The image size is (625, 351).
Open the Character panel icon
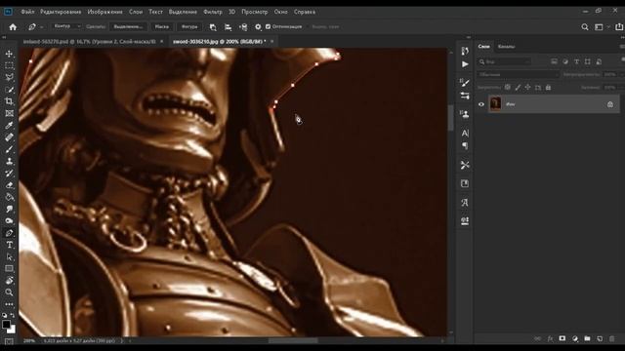click(465, 133)
